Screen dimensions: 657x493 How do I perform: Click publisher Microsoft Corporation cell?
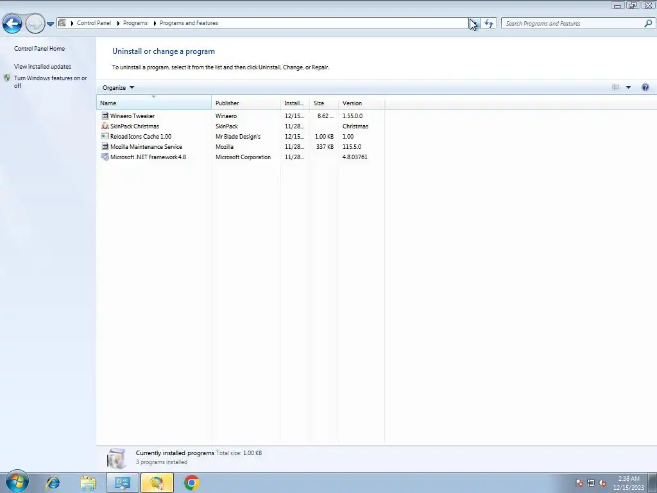point(243,157)
